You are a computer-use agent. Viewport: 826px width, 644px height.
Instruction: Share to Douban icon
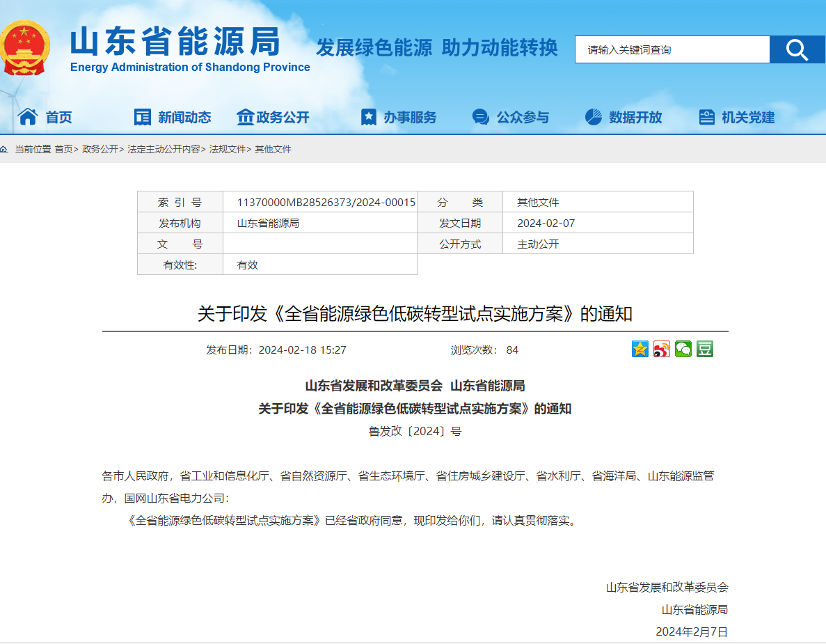point(705,349)
